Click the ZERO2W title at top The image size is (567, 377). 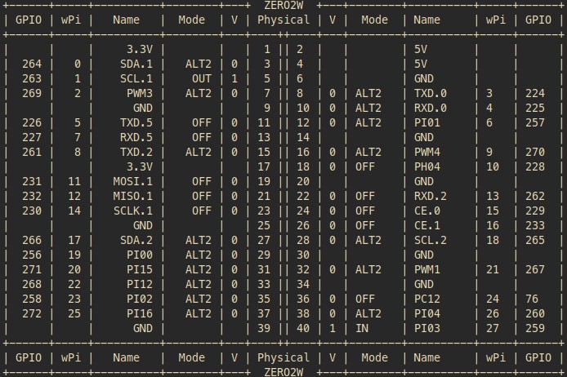(283, 6)
